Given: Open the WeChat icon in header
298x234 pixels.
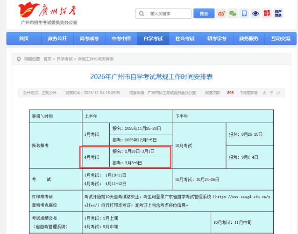Looking at the screenshot, I should click(233, 13).
